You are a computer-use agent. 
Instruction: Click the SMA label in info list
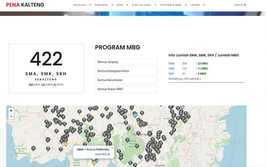tap(171, 64)
